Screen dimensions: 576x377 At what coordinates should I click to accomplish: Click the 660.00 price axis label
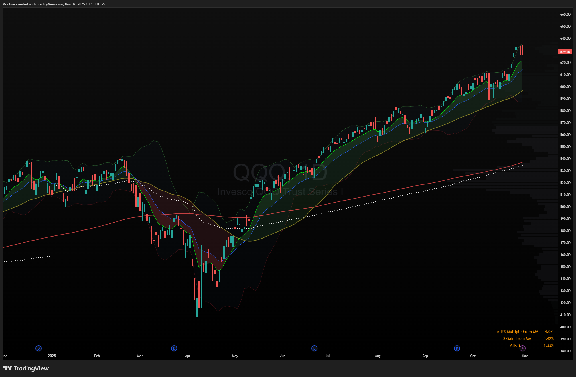click(x=565, y=15)
